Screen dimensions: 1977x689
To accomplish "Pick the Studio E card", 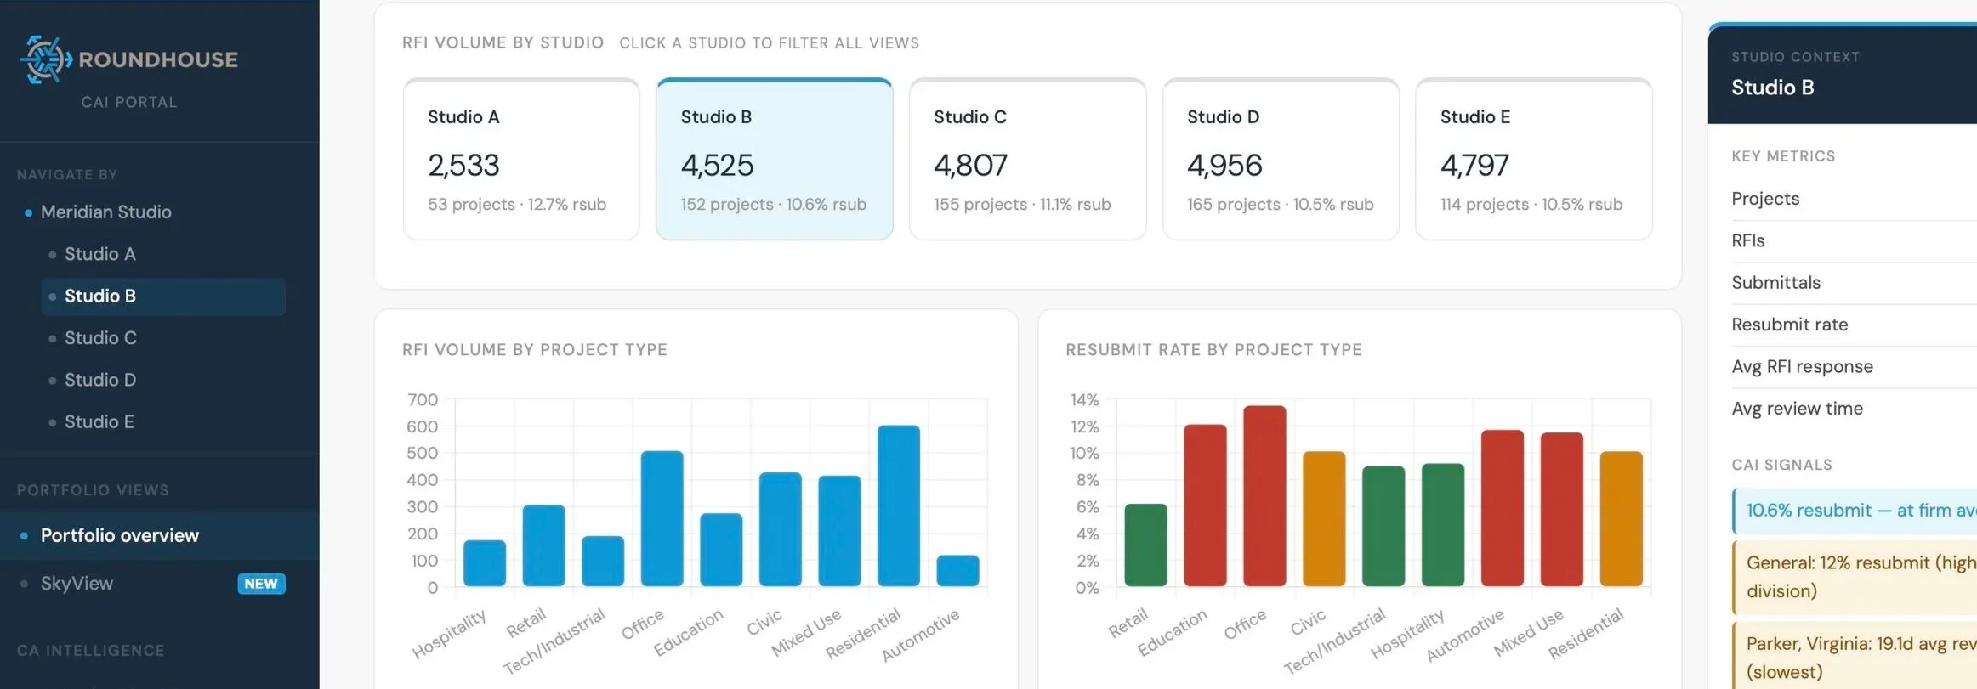I will click(1534, 159).
